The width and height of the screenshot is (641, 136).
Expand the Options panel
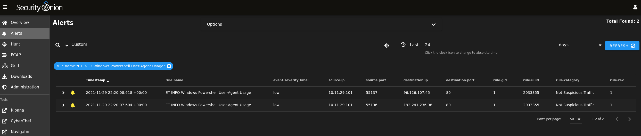coord(433,24)
